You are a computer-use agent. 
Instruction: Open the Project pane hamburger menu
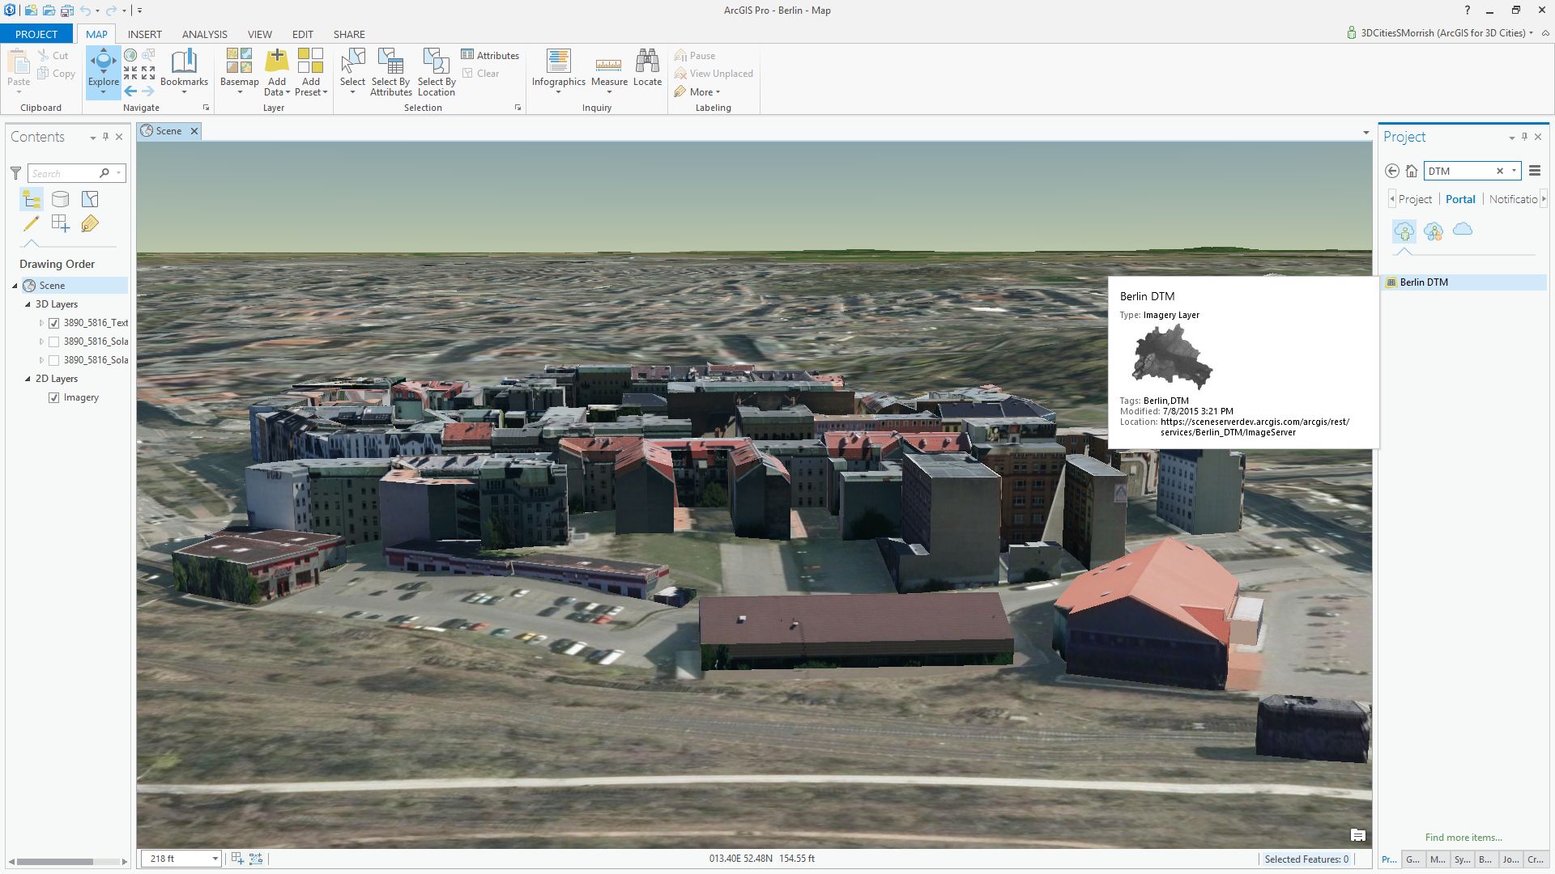click(1535, 171)
